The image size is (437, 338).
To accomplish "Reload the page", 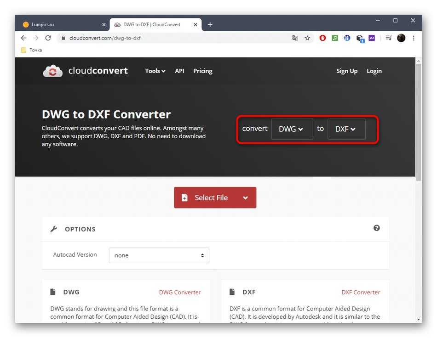I will coord(48,38).
